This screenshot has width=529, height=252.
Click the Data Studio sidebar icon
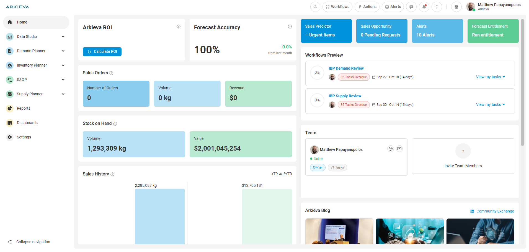(10, 36)
